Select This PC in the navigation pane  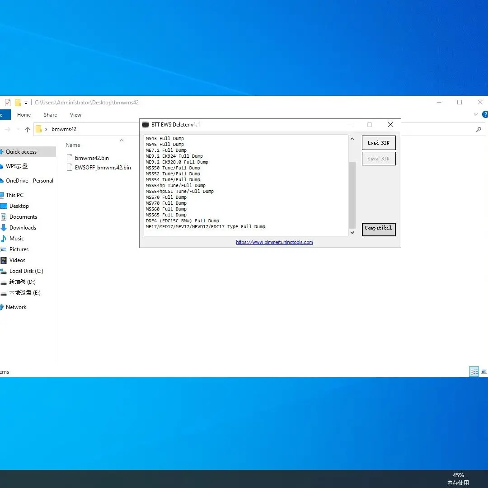pos(14,195)
